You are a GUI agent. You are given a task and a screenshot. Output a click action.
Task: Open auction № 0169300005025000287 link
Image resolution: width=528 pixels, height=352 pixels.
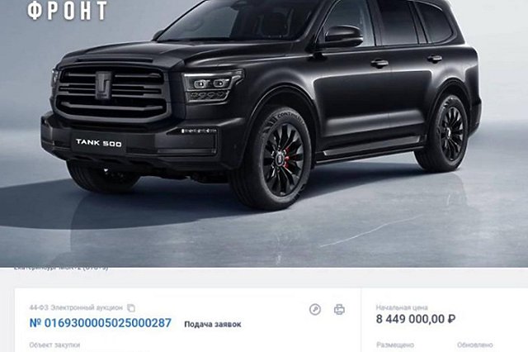[101, 323]
